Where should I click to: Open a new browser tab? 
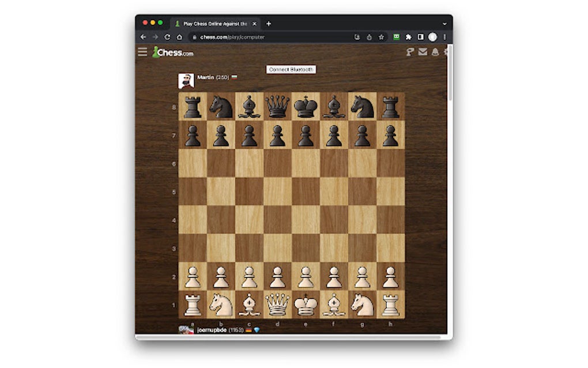coord(269,24)
